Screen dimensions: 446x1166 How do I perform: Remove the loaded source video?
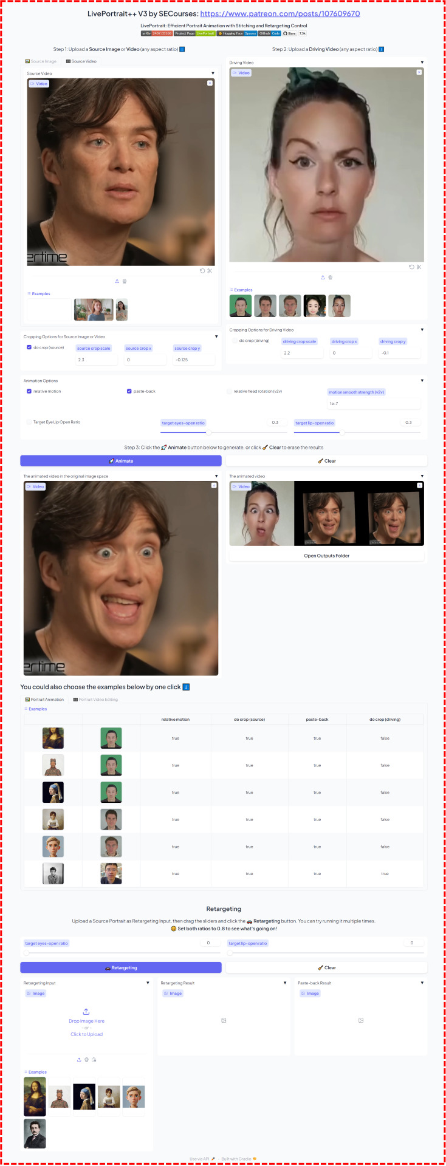pos(210,83)
